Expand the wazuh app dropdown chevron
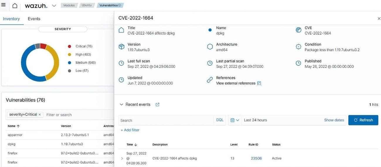381x167 pixels. coord(54,6)
